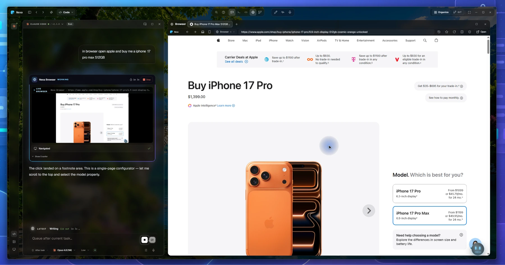Go forward using Nexa top bar arrow
This screenshot has height=265, width=505.
43,12
